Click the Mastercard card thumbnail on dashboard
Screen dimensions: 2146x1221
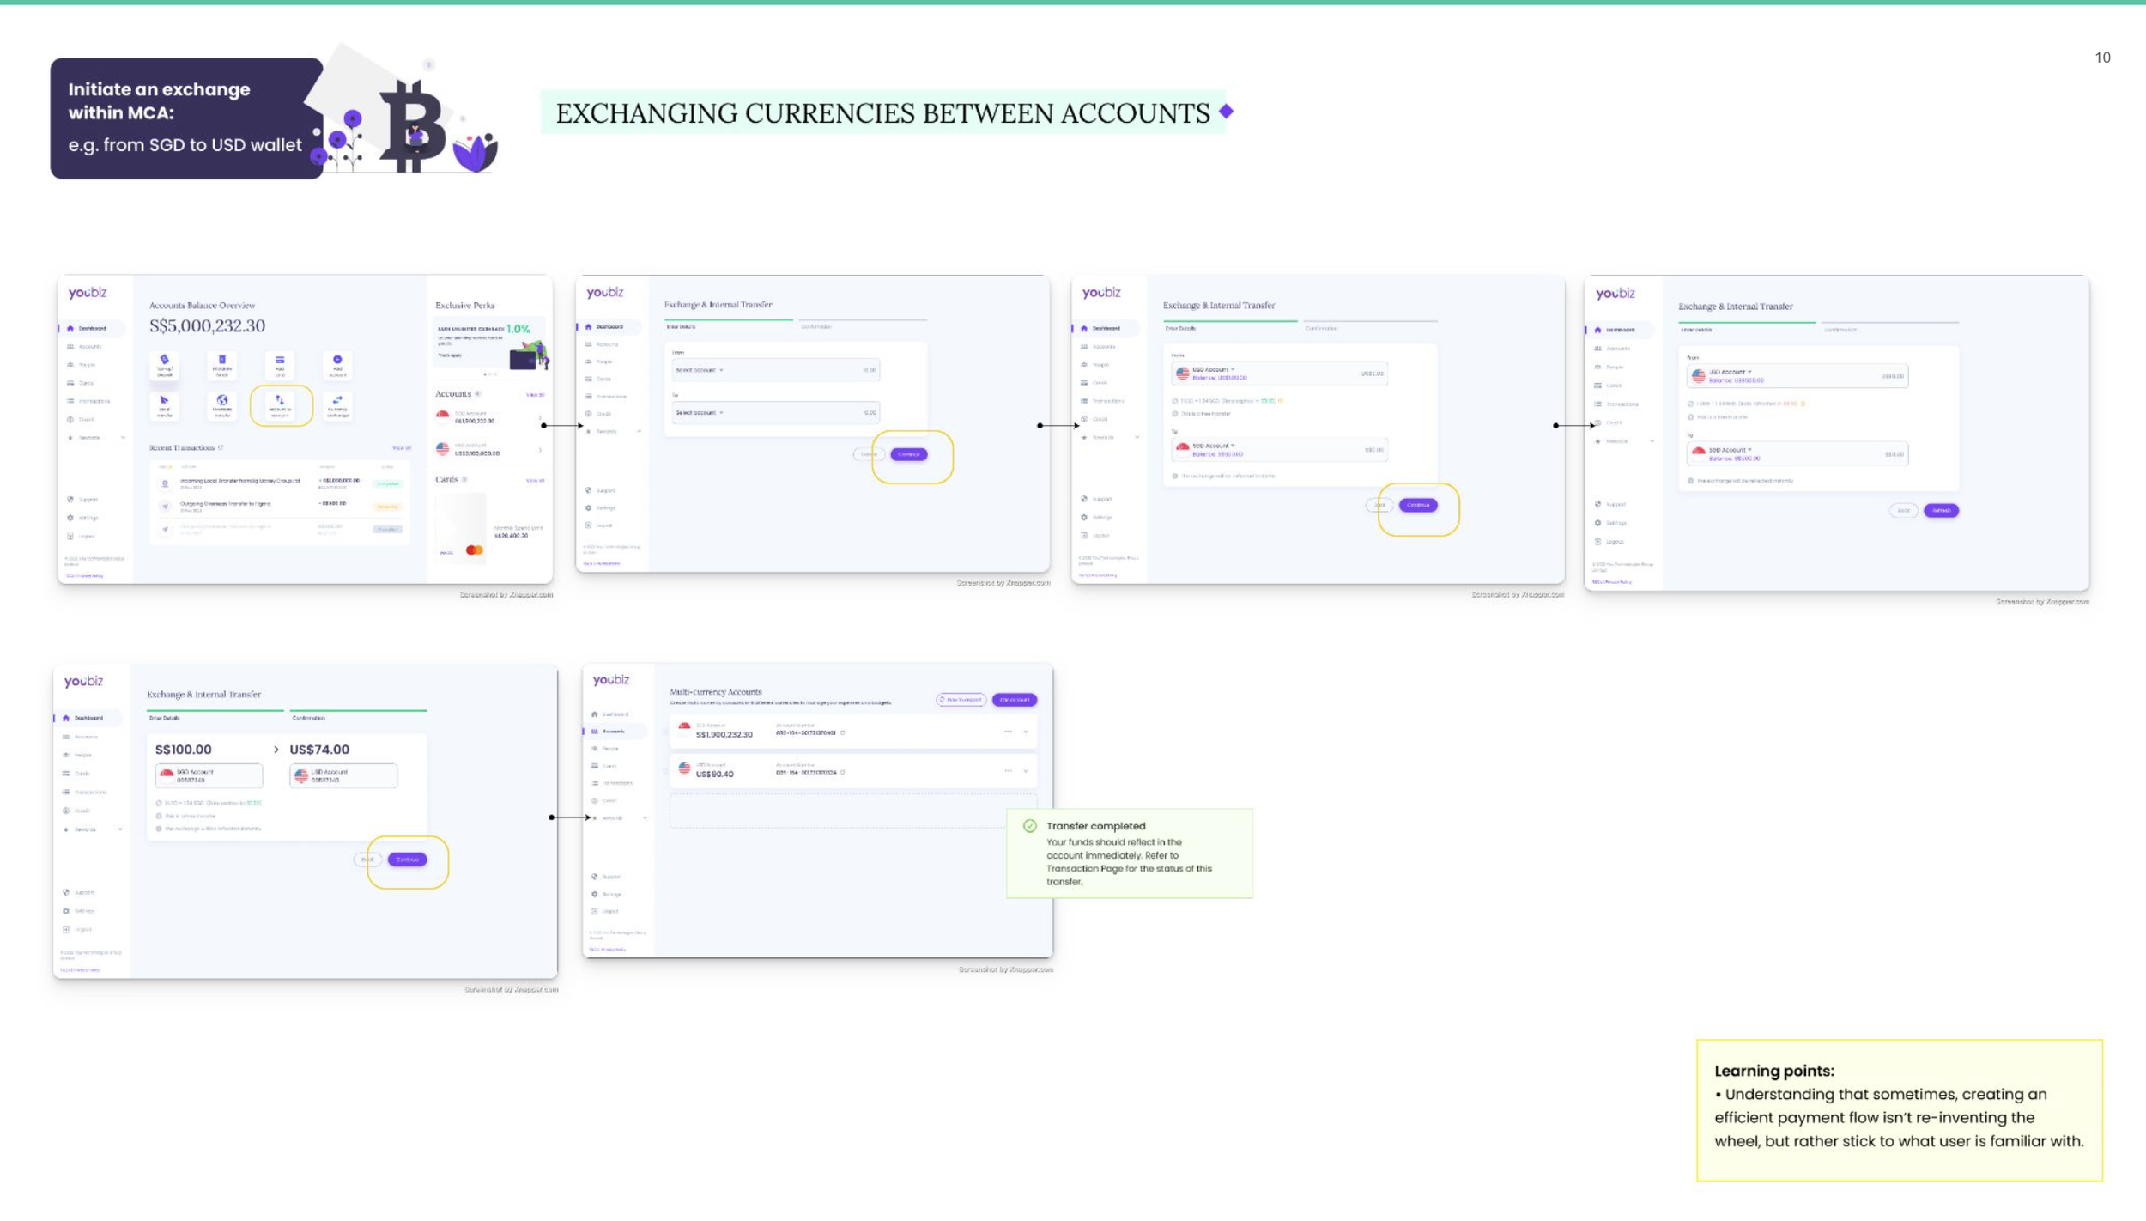[462, 528]
